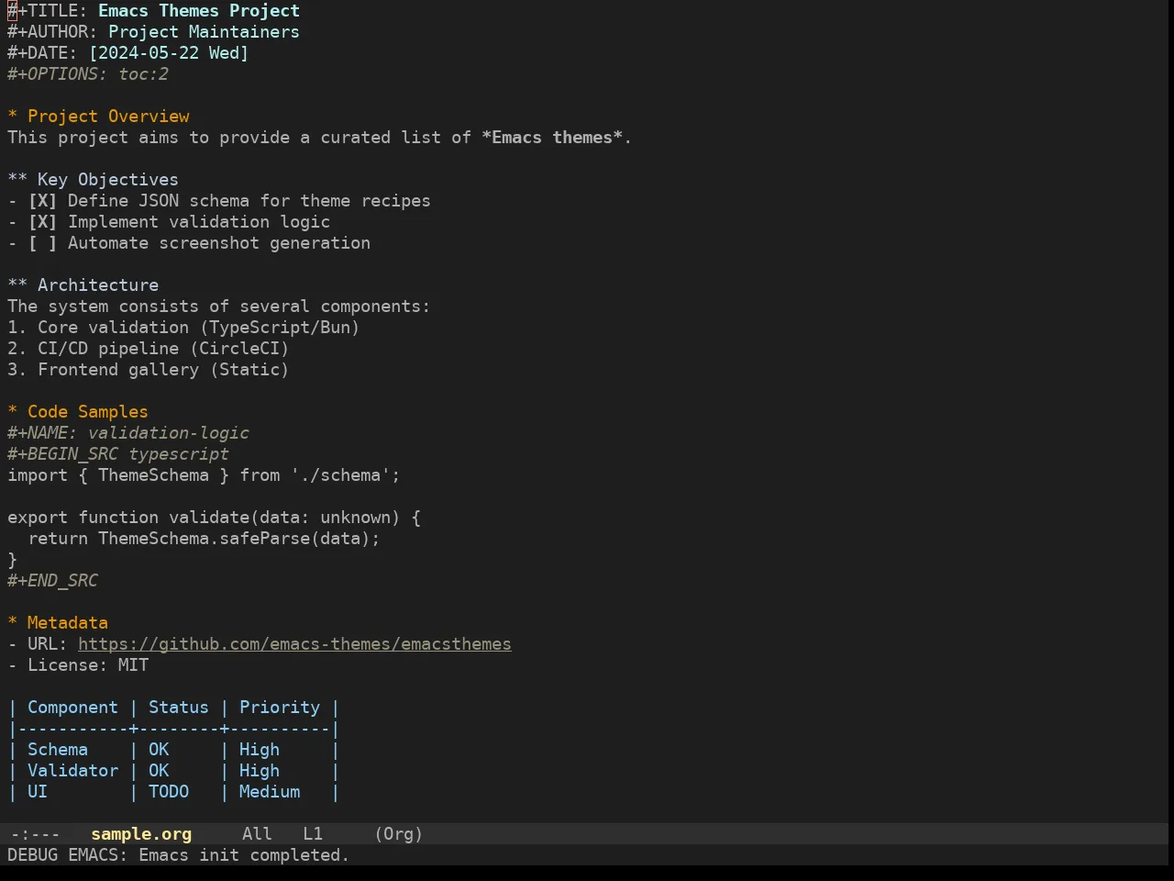Click the '#+TITLE:' keyword line

153,11
